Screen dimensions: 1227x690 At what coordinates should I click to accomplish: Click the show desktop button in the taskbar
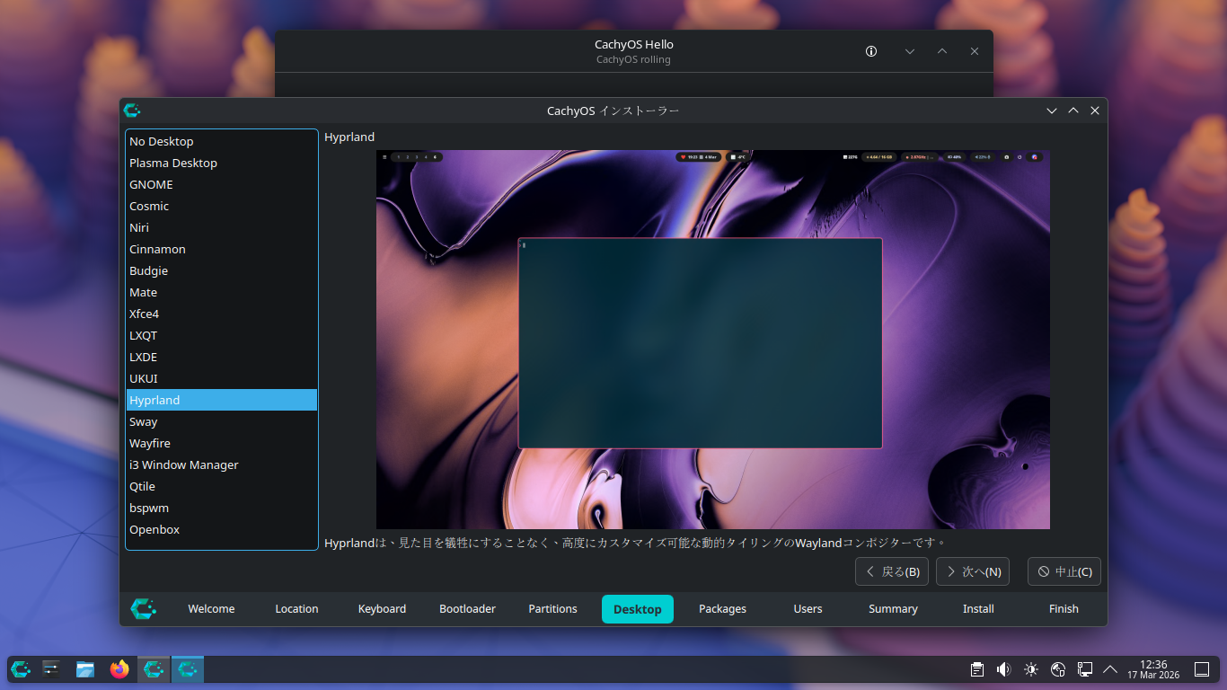(x=1202, y=669)
